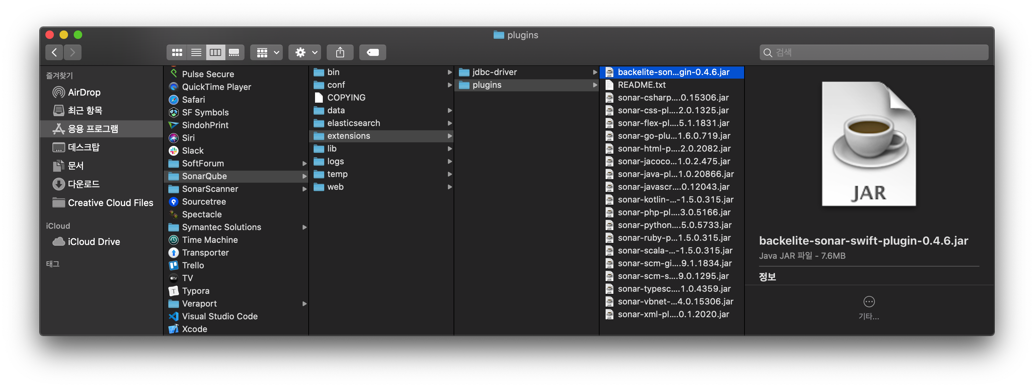Select the Slack application
Image resolution: width=1034 pixels, height=388 pixels.
193,151
